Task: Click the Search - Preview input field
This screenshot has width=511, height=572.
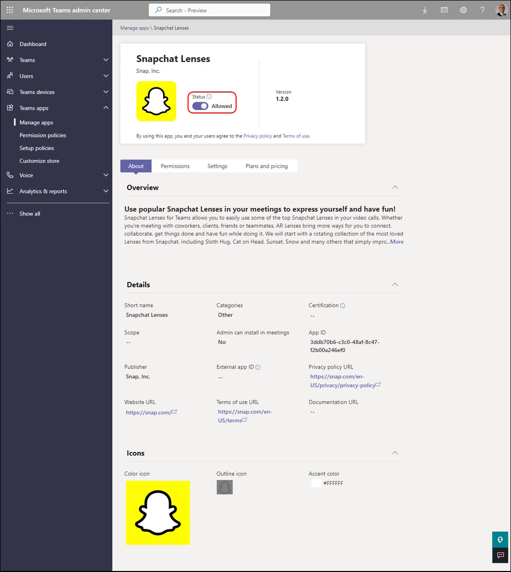Action: pos(210,10)
